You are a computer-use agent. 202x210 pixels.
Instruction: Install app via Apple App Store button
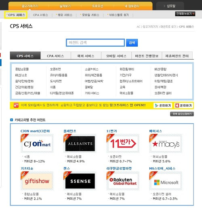(183, 105)
